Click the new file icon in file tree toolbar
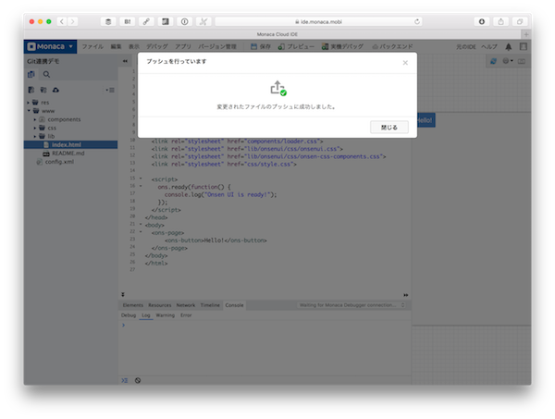The height and width of the screenshot is (419, 555). click(x=31, y=90)
